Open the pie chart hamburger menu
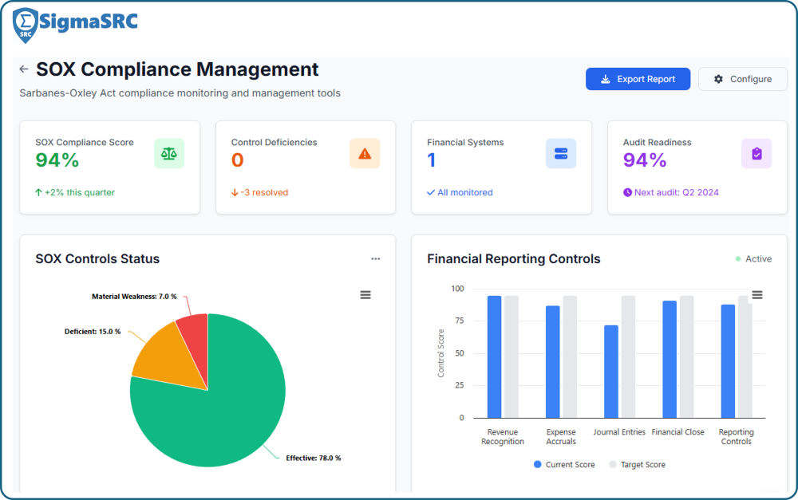The width and height of the screenshot is (798, 500). tap(365, 295)
